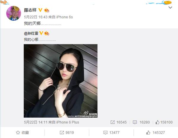Image resolution: width=178 pixels, height=138 pixels.
Task: Click the orange verified V badge beside 羅志祥
Action: (40, 10)
